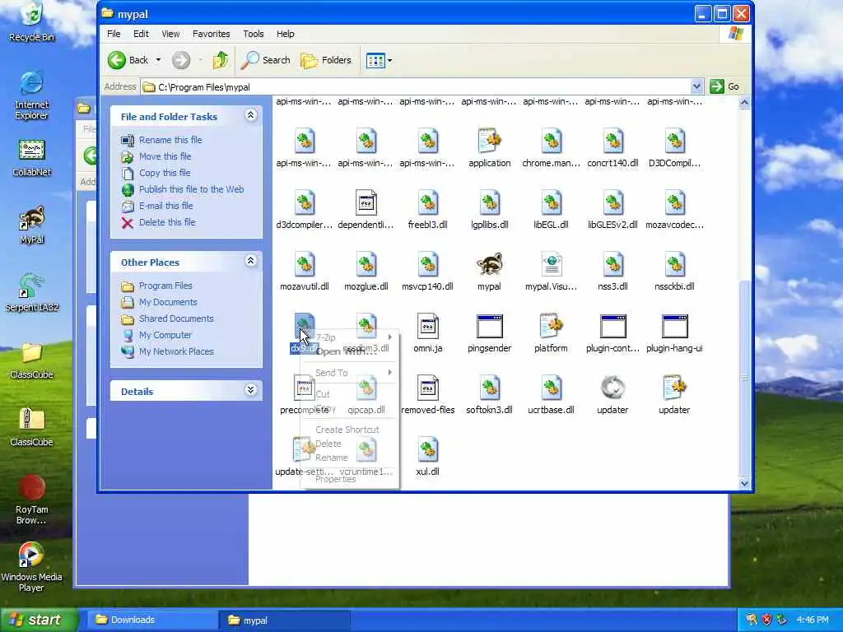Image resolution: width=843 pixels, height=632 pixels.
Task: Select the mozglue.dll file
Action: [x=366, y=272]
